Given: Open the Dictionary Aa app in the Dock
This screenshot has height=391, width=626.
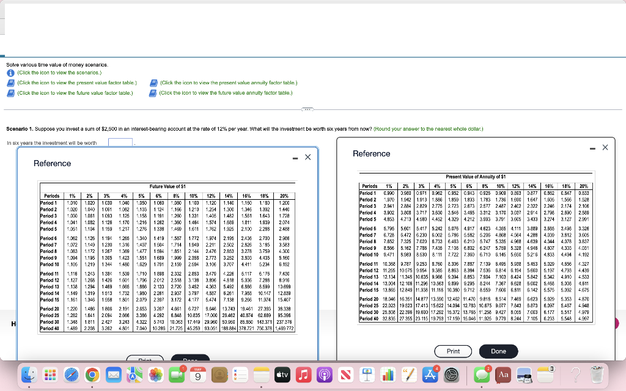Looking at the screenshot, I should 503,376.
